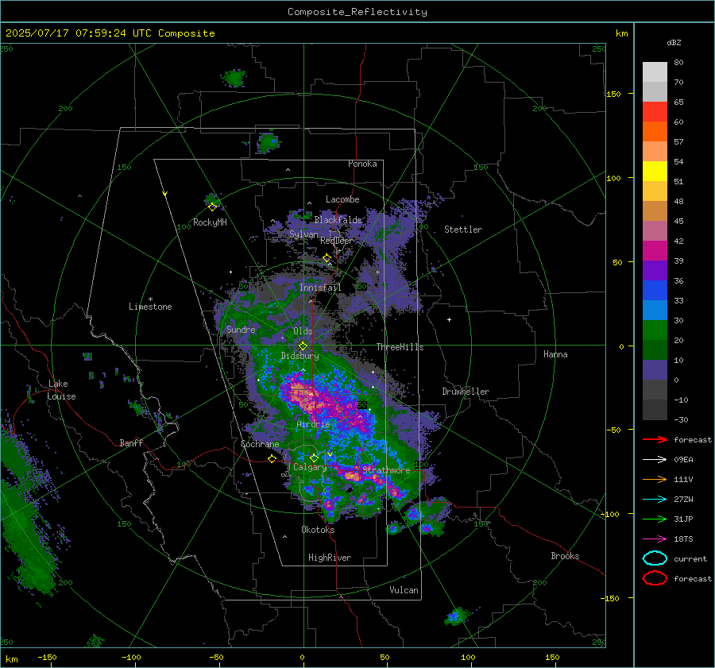Click the dBZ legend heading
This screenshot has width=715, height=668.
(x=674, y=43)
